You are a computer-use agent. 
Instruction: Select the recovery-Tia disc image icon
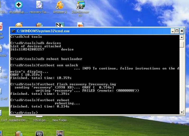(39, 5)
